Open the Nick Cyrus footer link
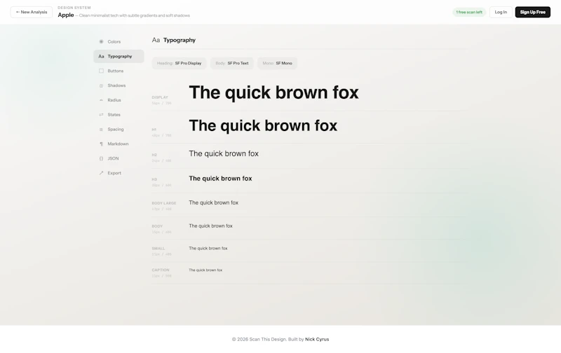This screenshot has height=353, width=561. click(x=317, y=340)
